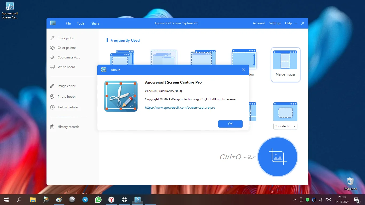
Task: Click the scissors logo in About dialog
Action: [121, 96]
